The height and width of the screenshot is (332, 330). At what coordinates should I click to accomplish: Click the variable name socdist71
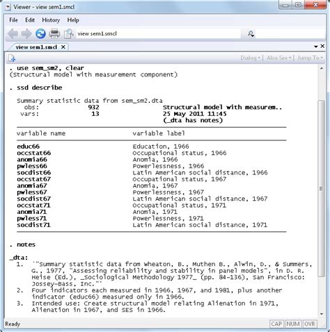click(x=33, y=225)
